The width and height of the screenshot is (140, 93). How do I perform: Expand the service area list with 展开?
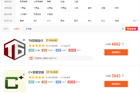(135, 21)
